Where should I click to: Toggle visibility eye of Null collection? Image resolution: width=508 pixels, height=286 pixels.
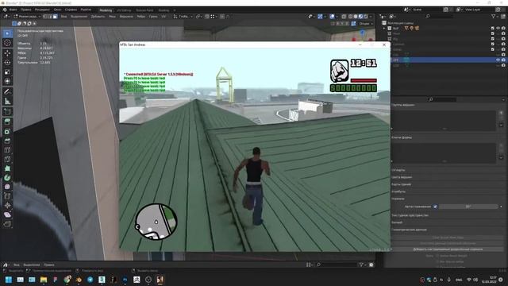(x=498, y=29)
